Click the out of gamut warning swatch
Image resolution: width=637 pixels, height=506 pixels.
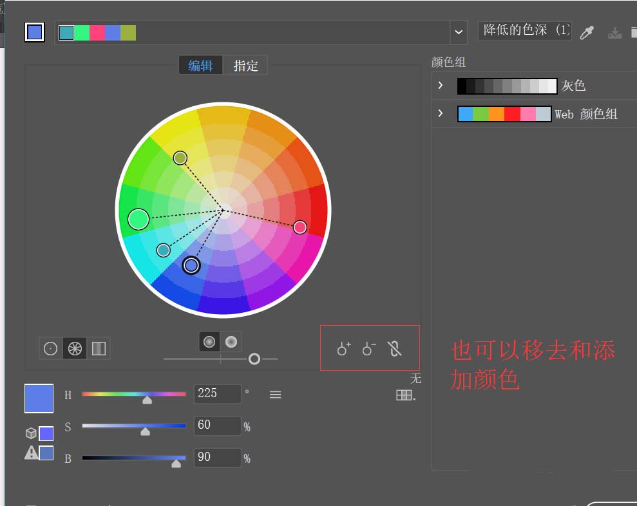pyautogui.click(x=46, y=453)
